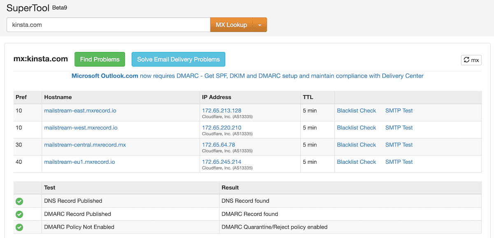Click the Find Problems button
The width and height of the screenshot is (494, 238).
click(100, 59)
